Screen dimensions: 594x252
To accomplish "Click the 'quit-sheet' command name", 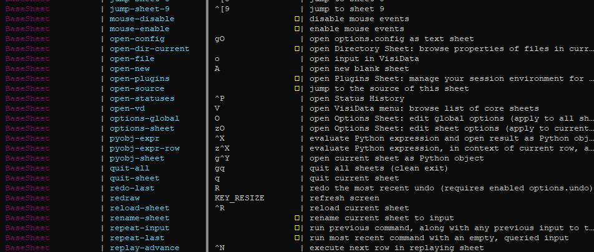I will click(135, 178).
